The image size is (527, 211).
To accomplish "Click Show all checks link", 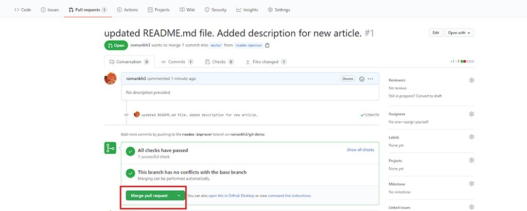I will click(360, 150).
